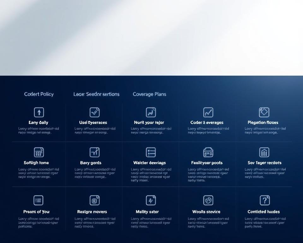Open the line chart icon above Coder 8 averages

pos(208,112)
